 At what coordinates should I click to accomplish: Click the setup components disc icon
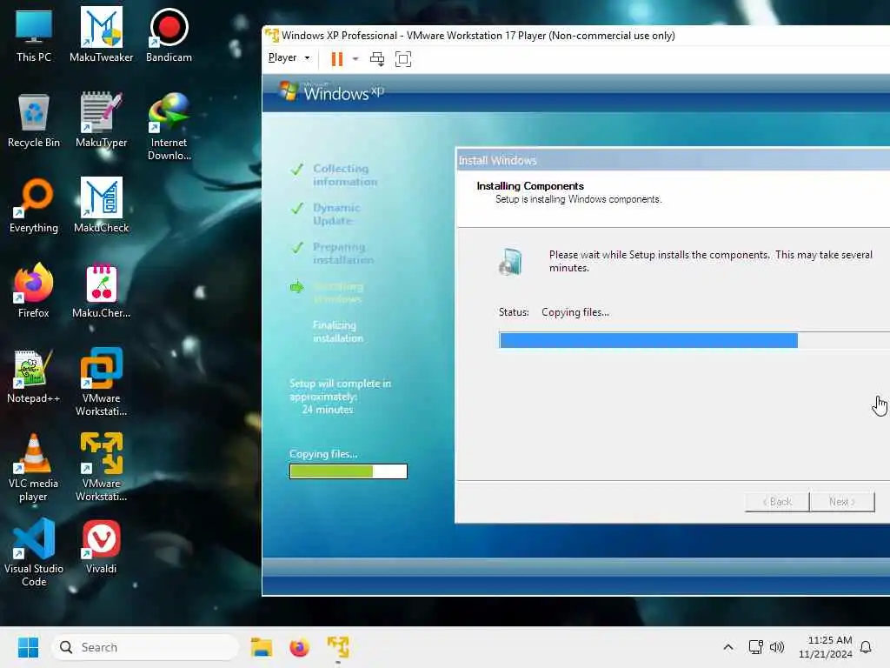(511, 262)
